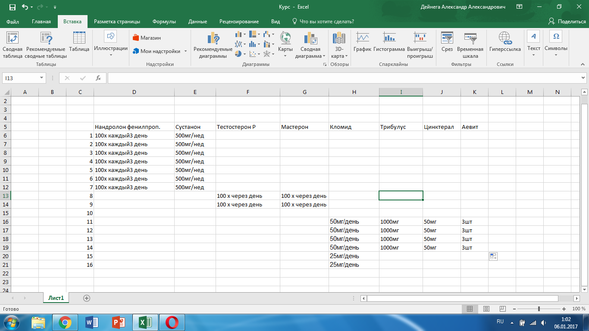Switch to Normal view in status bar
The image size is (589, 331).
[x=470, y=309]
